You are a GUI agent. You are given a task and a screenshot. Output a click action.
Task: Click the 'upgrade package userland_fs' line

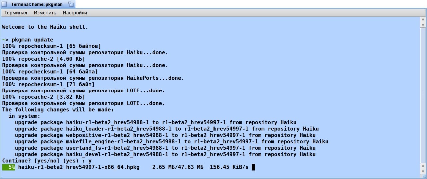click(x=165, y=148)
